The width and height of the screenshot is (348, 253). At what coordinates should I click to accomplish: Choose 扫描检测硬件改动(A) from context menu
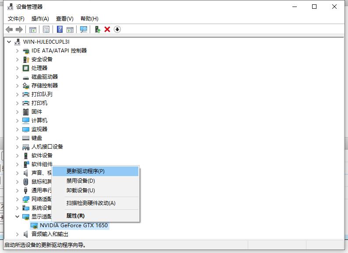(95, 203)
